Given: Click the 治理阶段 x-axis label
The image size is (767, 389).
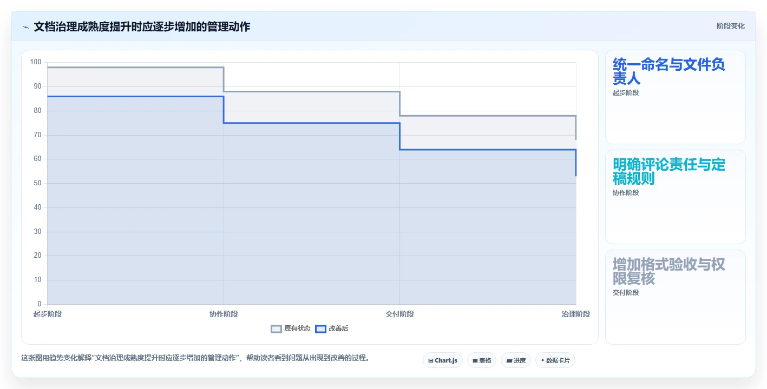Looking at the screenshot, I should (576, 314).
